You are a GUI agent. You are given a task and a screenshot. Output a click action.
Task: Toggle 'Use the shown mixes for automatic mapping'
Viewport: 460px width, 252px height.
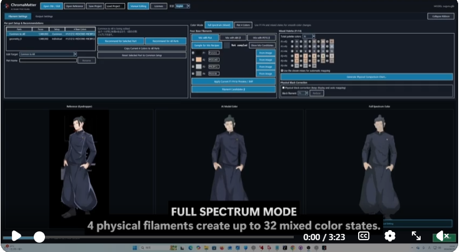282,71
